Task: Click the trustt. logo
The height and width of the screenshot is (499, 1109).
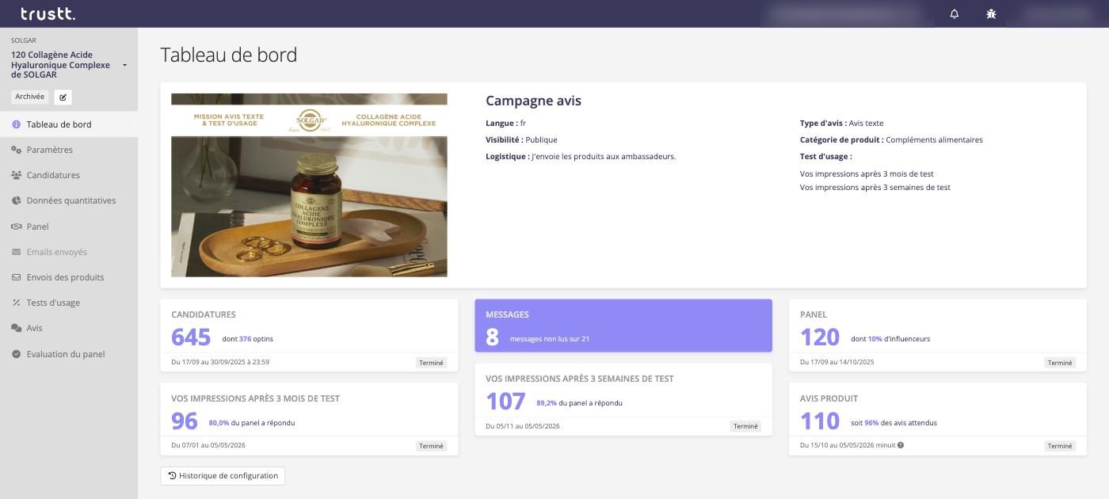Action: pyautogui.click(x=48, y=13)
